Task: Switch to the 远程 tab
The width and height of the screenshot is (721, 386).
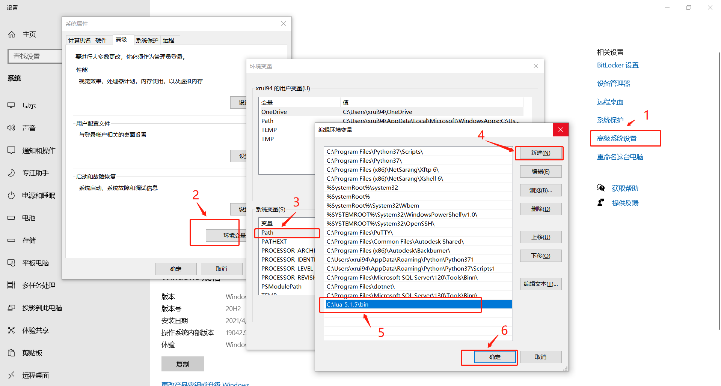Action: 169,40
